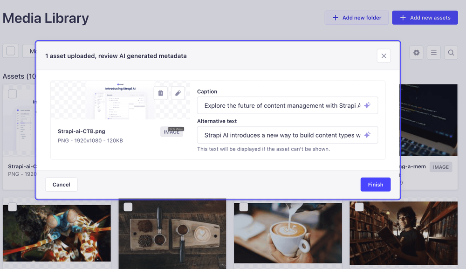The image size is (466, 269).
Task: Open Media Library settings gear
Action: (x=416, y=53)
